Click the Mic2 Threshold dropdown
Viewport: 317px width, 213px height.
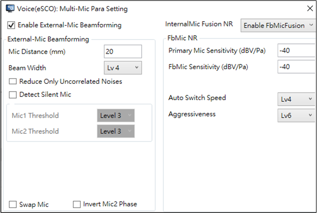[x=116, y=131]
